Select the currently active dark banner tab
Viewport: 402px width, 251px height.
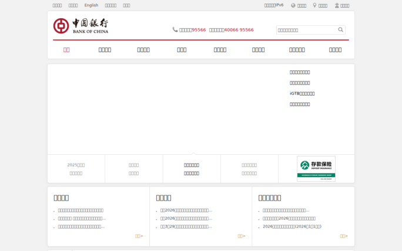click(192, 169)
